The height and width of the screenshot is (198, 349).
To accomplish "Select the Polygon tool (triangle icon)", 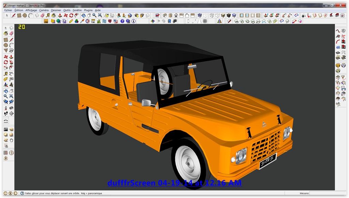I will [6, 51].
